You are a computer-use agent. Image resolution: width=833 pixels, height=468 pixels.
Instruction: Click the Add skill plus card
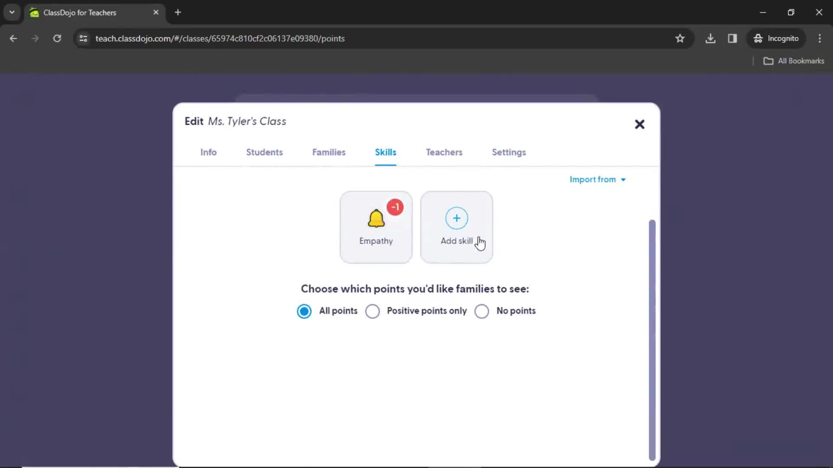coord(456,227)
